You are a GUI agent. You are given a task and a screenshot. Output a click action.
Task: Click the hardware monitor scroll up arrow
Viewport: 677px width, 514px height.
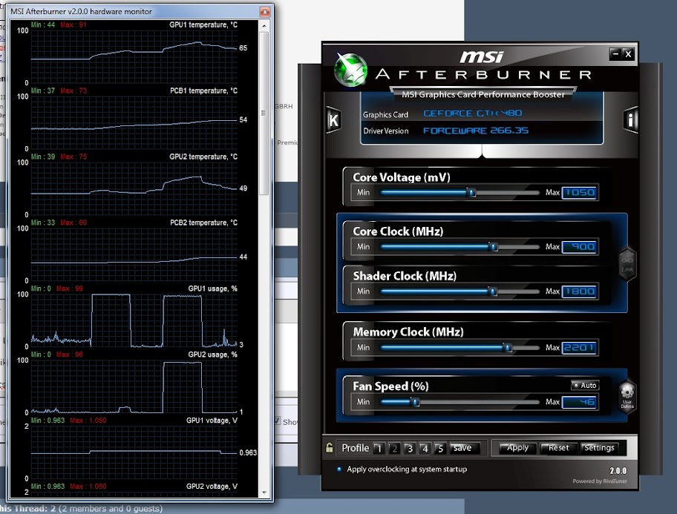(x=264, y=26)
